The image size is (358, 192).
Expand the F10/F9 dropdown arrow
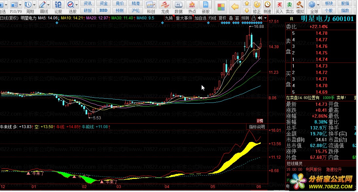[20, 5]
